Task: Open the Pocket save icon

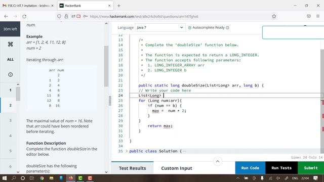Action: 309,16
